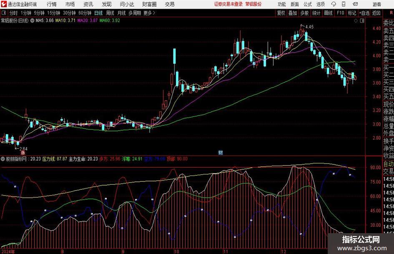This screenshot has width=394, height=254.
Task: Open the headset customer service icon
Action: (x=334, y=4)
